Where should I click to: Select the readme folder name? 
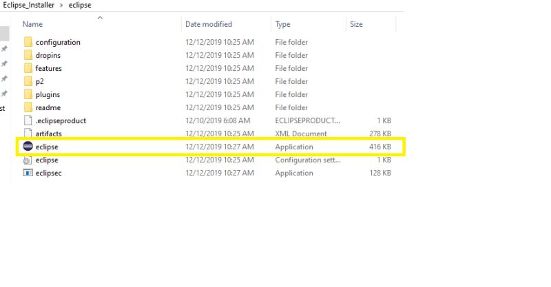(48, 107)
